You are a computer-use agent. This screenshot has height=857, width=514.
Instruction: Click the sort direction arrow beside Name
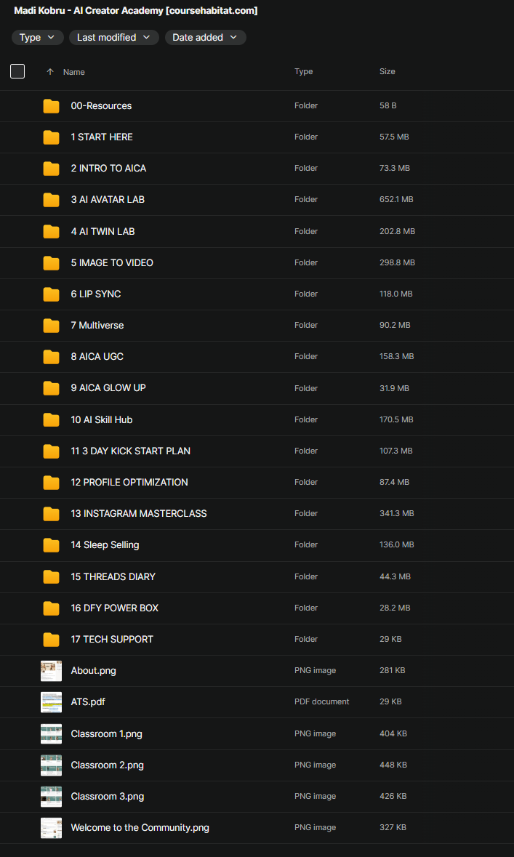[50, 72]
